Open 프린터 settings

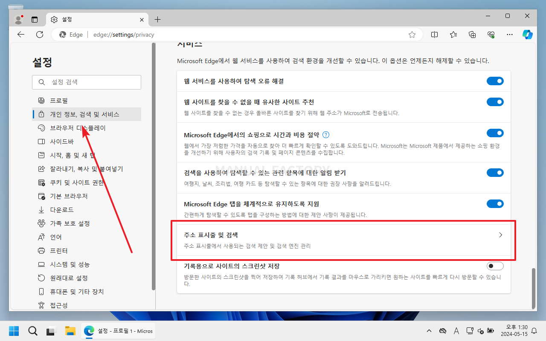(87, 251)
